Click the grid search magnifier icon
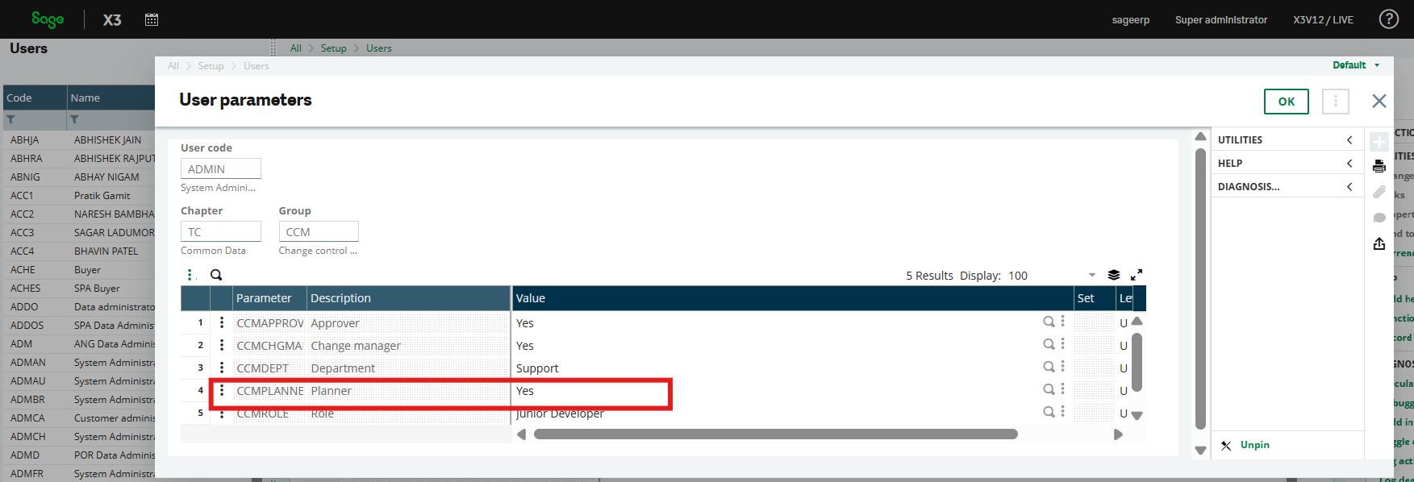1414x482 pixels. pos(216,275)
